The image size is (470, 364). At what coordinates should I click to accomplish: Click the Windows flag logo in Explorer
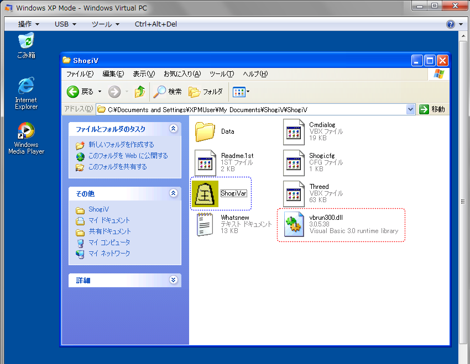click(439, 73)
